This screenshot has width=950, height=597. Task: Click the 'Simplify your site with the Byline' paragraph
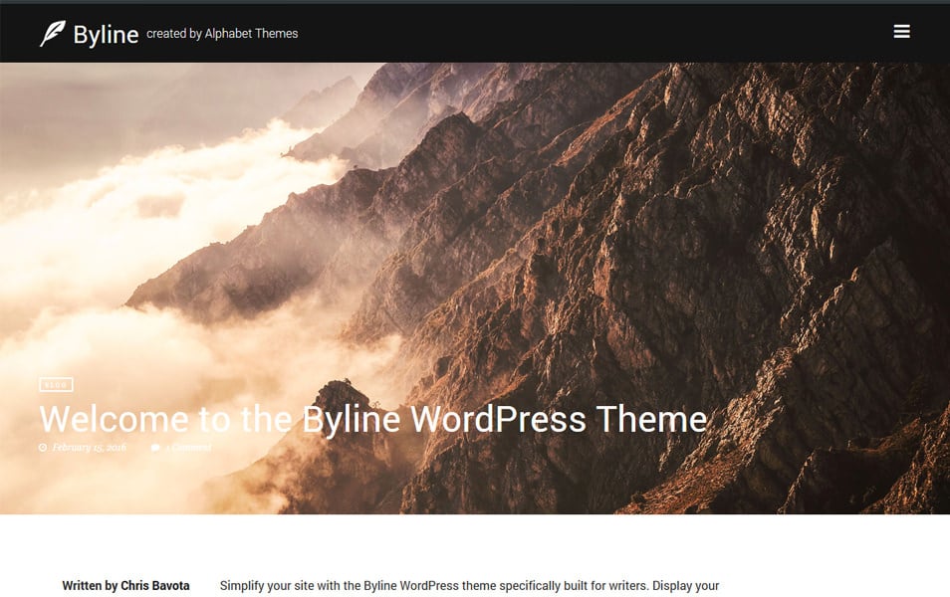[470, 586]
